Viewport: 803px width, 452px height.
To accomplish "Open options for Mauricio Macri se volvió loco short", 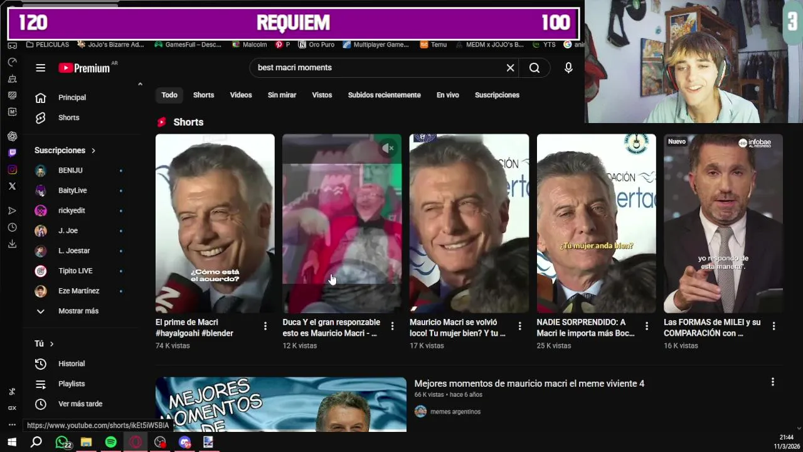I will click(519, 326).
